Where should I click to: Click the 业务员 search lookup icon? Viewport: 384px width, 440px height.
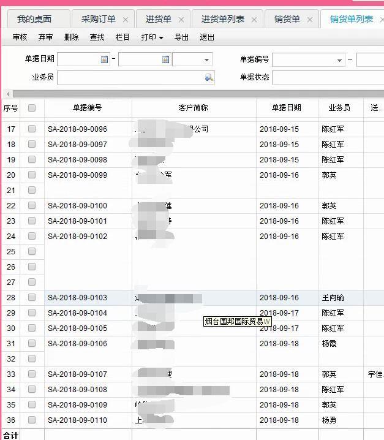pos(209,77)
